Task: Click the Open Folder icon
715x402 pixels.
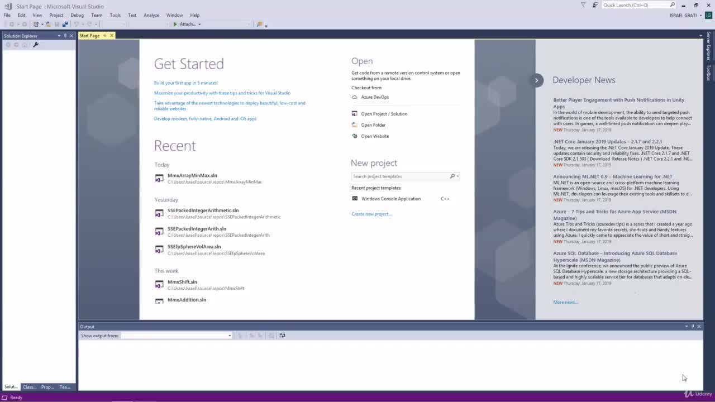Action: [x=354, y=125]
